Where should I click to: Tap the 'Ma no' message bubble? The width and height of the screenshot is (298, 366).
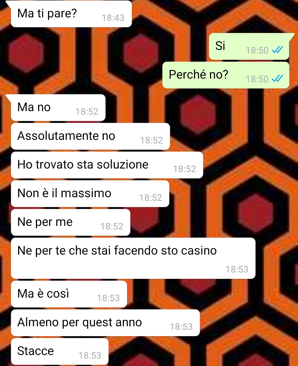click(58, 108)
